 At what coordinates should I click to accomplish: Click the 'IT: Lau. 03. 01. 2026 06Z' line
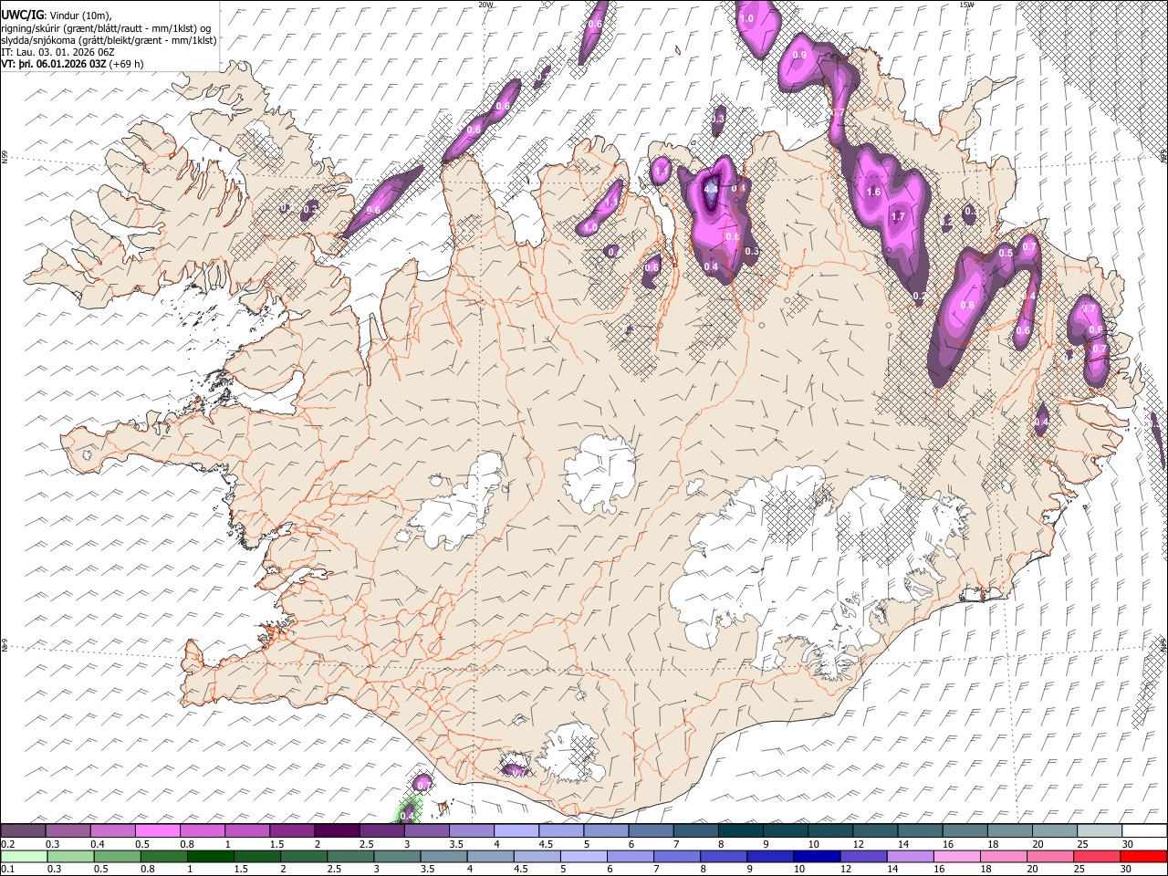(58, 53)
